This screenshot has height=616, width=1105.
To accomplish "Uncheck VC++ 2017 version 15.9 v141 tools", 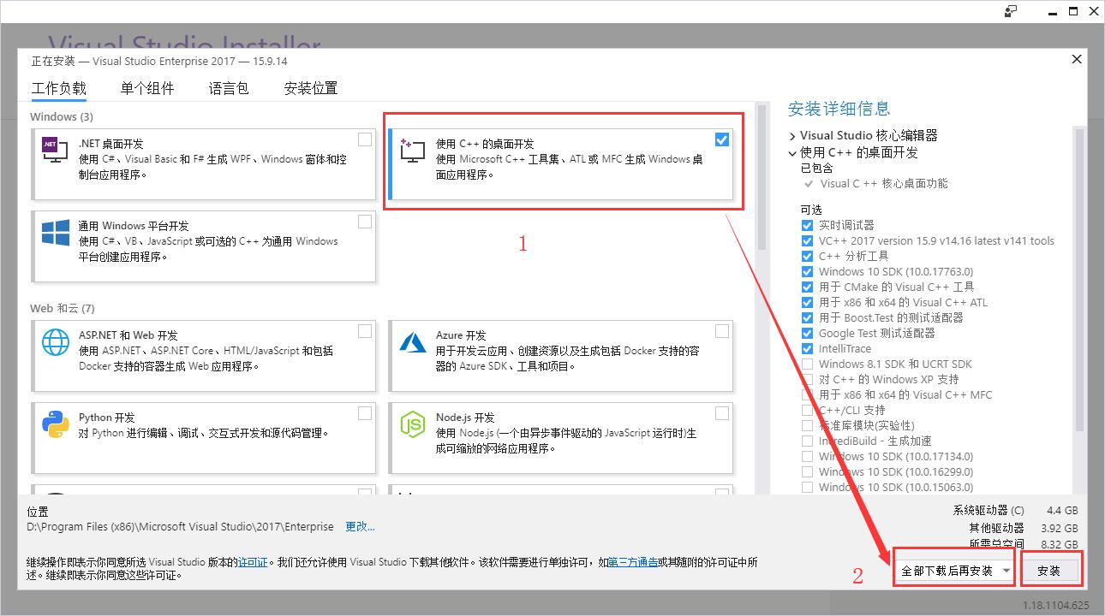I will (x=807, y=240).
